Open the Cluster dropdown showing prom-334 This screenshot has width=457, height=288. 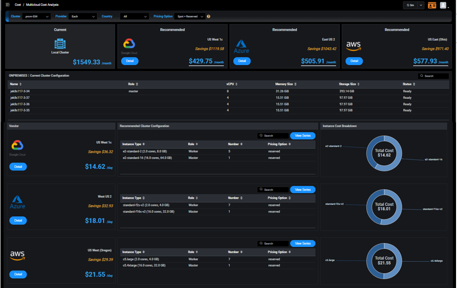[x=36, y=16]
